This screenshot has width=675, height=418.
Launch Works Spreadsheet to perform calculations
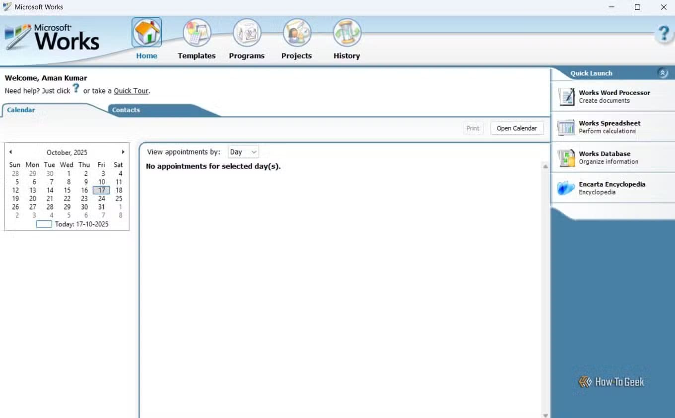(609, 127)
